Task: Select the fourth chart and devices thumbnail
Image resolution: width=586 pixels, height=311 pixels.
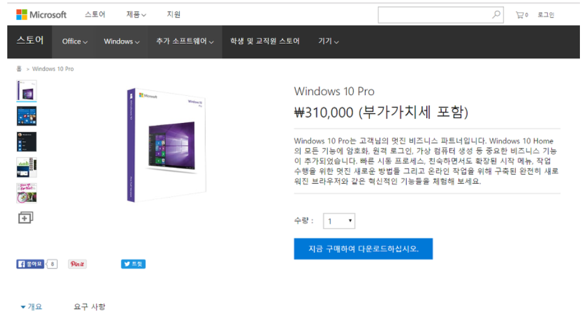Action: point(27,167)
